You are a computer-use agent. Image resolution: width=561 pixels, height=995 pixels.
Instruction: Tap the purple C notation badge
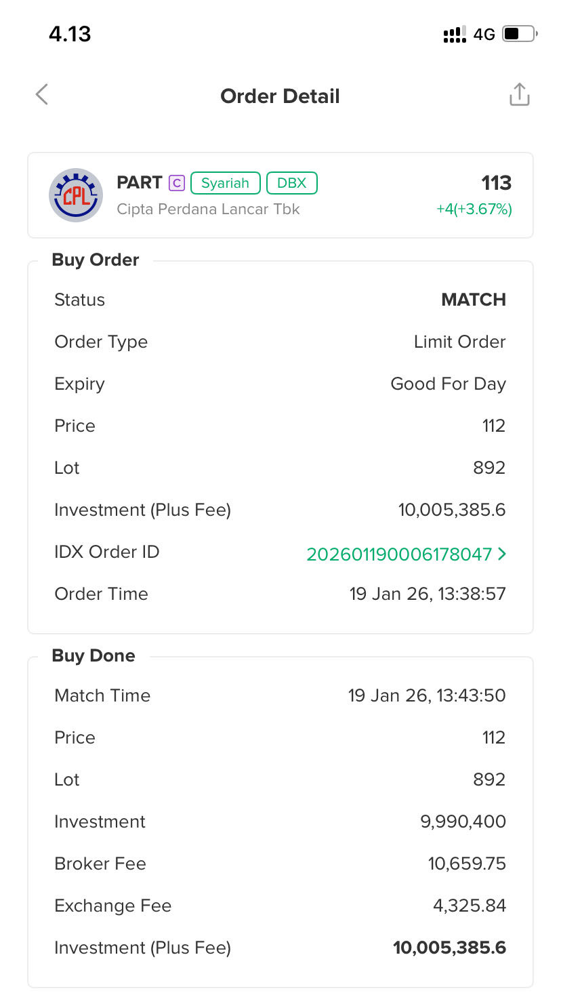176,183
